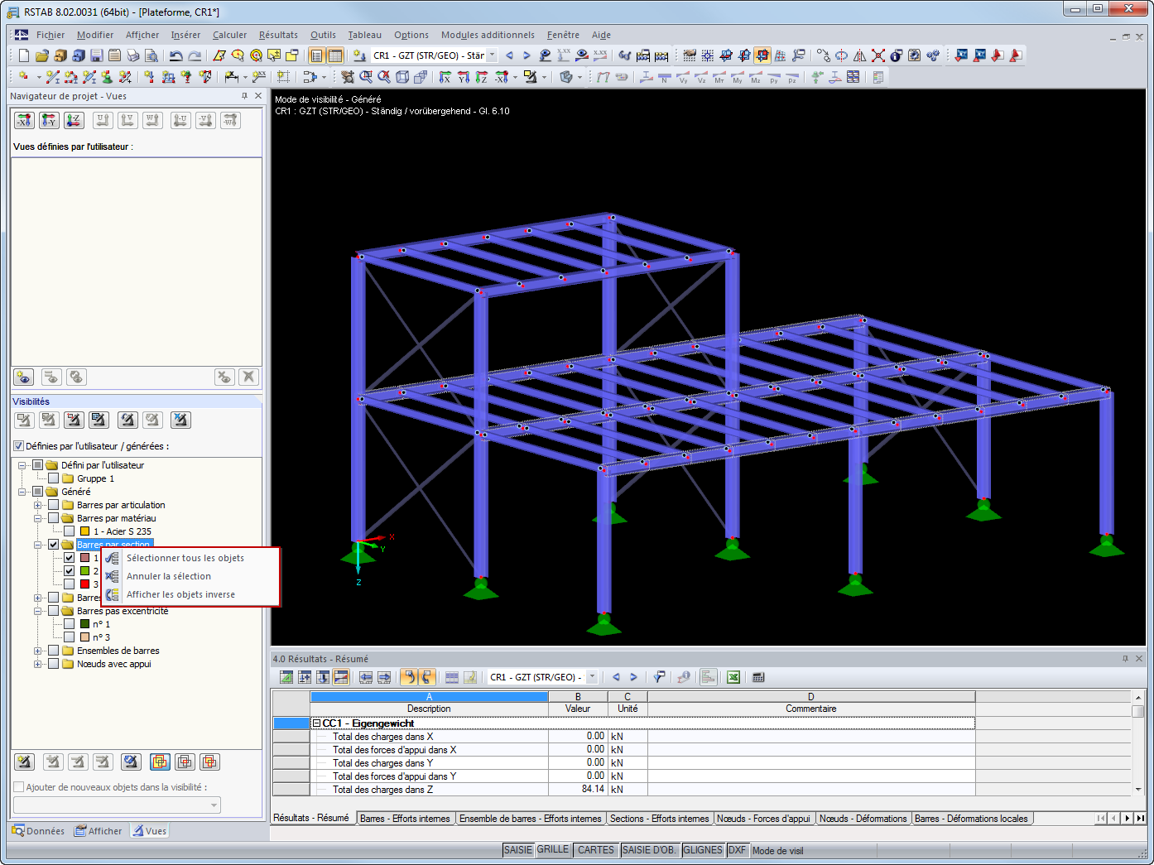Open the 'Nœuds - Forces d'appui' tab

pos(763,819)
